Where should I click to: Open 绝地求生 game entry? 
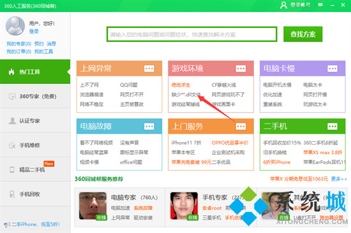pos(181,85)
